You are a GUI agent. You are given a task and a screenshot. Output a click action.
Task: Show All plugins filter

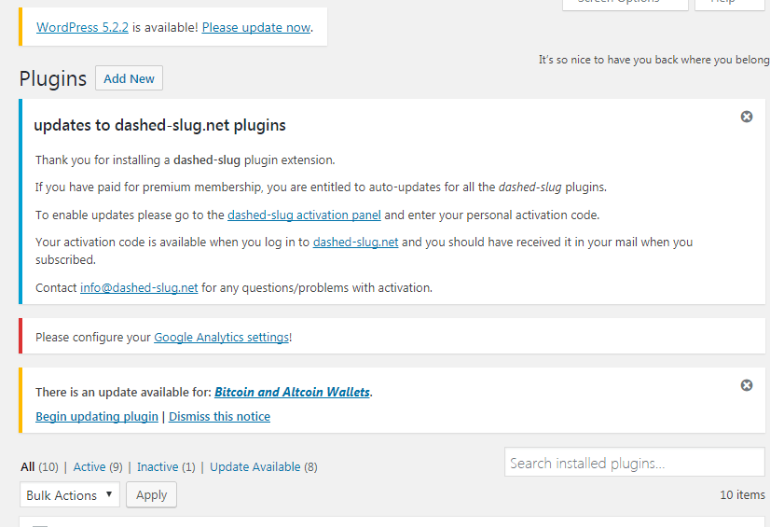(x=28, y=466)
